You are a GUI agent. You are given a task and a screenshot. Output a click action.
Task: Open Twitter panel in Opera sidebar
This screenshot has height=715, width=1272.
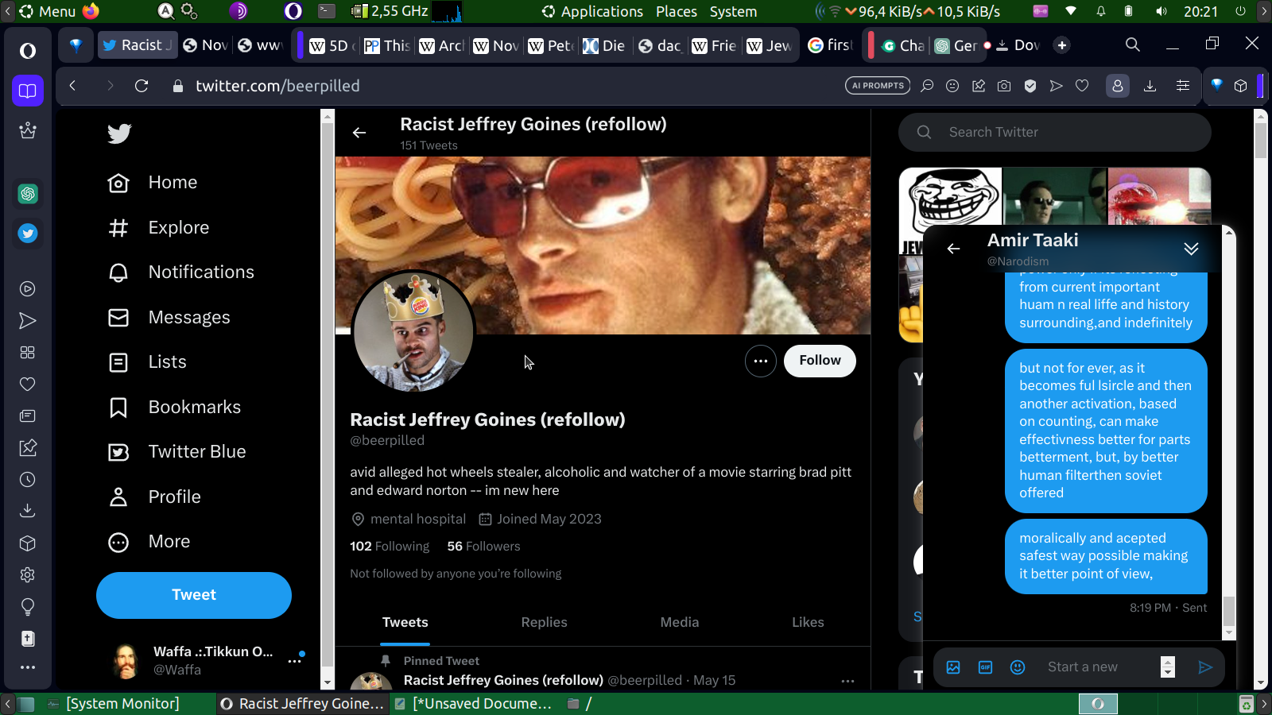tap(28, 234)
